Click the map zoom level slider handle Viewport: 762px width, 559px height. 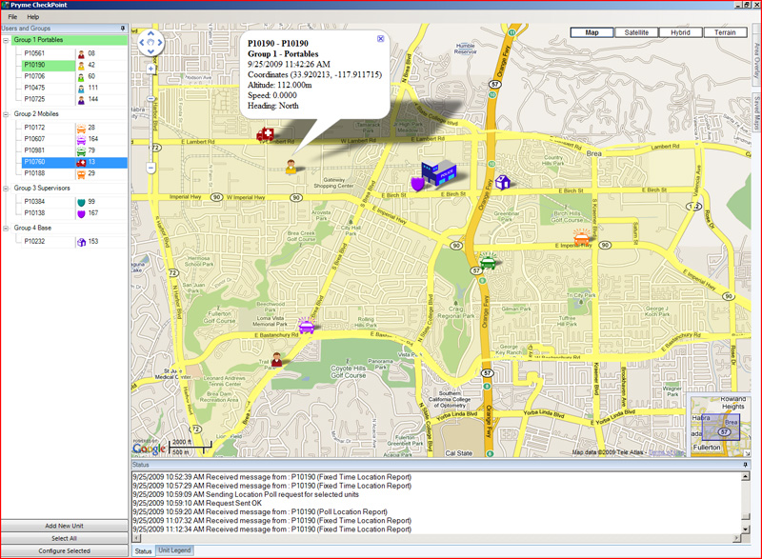(x=150, y=98)
